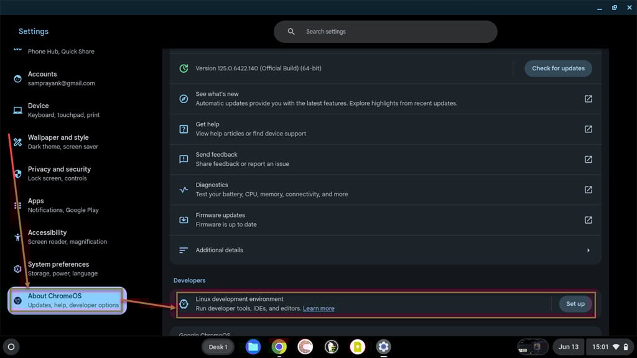
Task: Click the Wi-Fi icon in the status tray
Action: (x=616, y=347)
